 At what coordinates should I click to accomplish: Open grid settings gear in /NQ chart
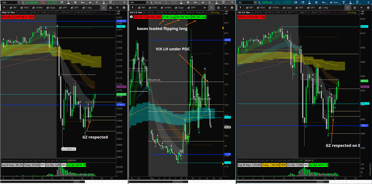coord(123,8)
